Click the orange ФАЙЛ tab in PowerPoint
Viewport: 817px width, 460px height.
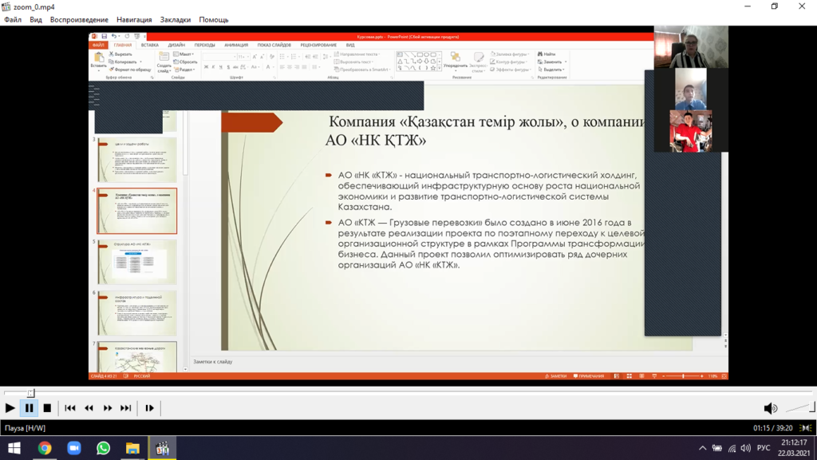(x=98, y=46)
